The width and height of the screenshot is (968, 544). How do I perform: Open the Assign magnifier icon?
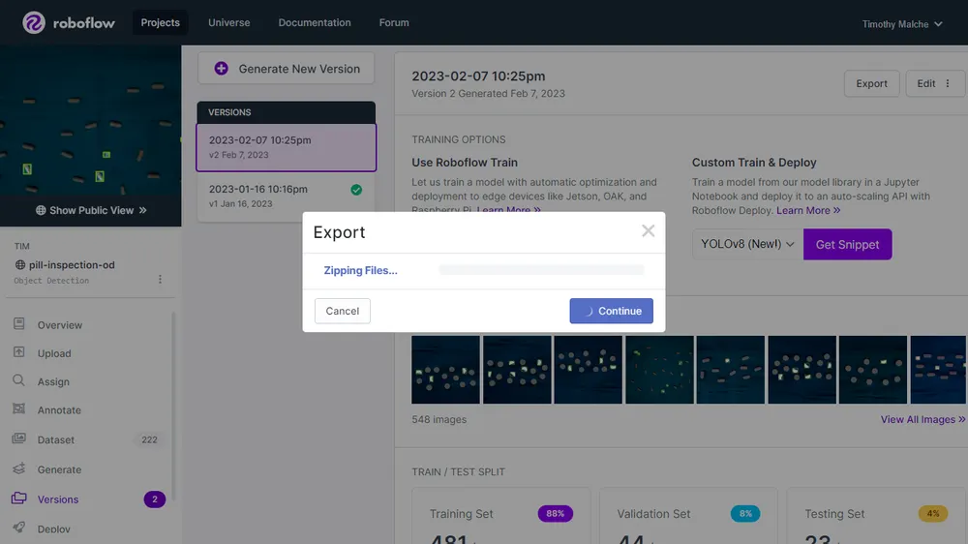pos(19,380)
